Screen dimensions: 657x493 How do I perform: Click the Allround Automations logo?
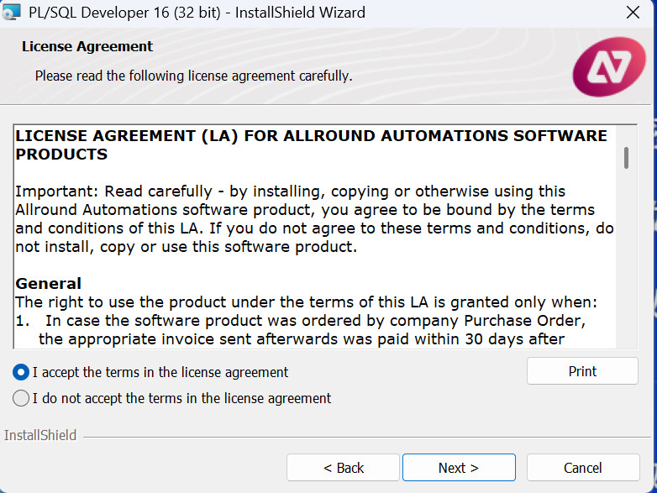(608, 66)
